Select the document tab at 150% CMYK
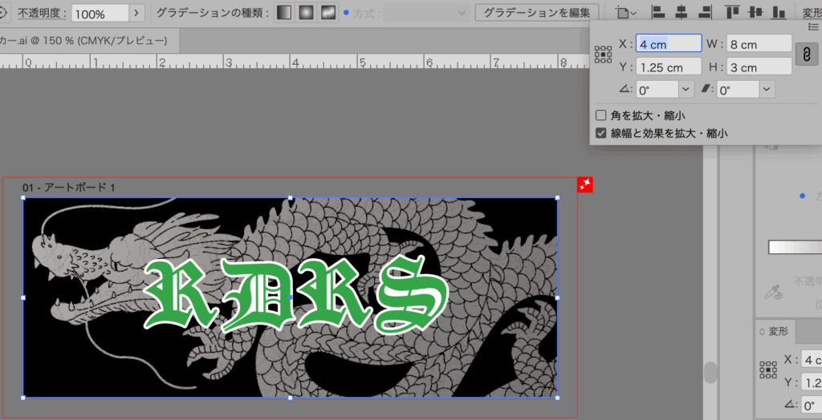 click(84, 40)
